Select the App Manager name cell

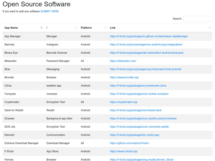pyautogui.click(x=13, y=36)
